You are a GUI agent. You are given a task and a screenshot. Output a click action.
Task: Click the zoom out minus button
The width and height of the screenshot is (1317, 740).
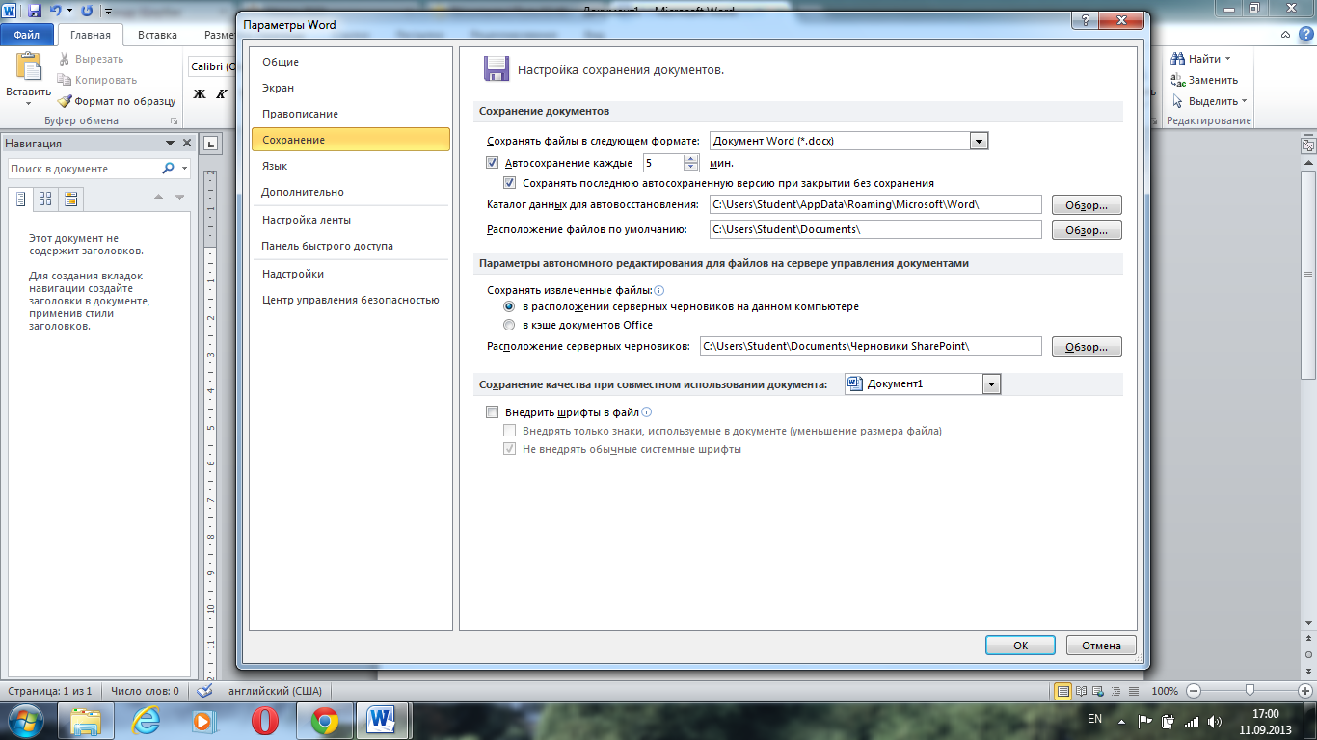(1194, 691)
